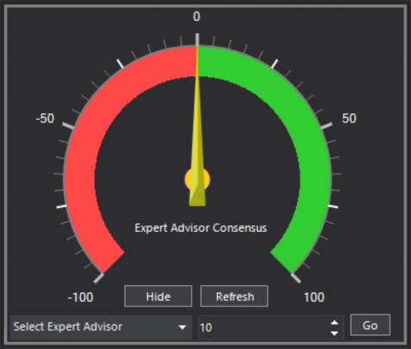Screen dimensions: 411x349
Task: Click the 50 scale label
Action: pos(349,118)
